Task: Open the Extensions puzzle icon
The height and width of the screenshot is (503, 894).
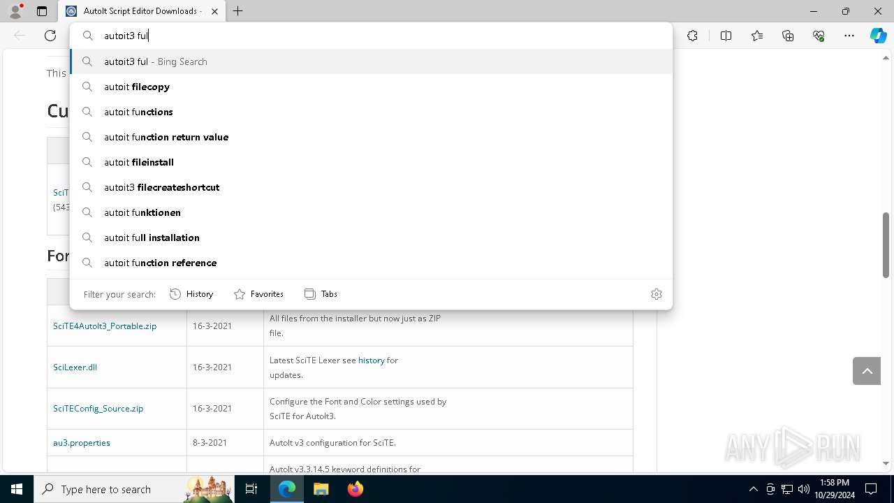Action: pyautogui.click(x=692, y=36)
